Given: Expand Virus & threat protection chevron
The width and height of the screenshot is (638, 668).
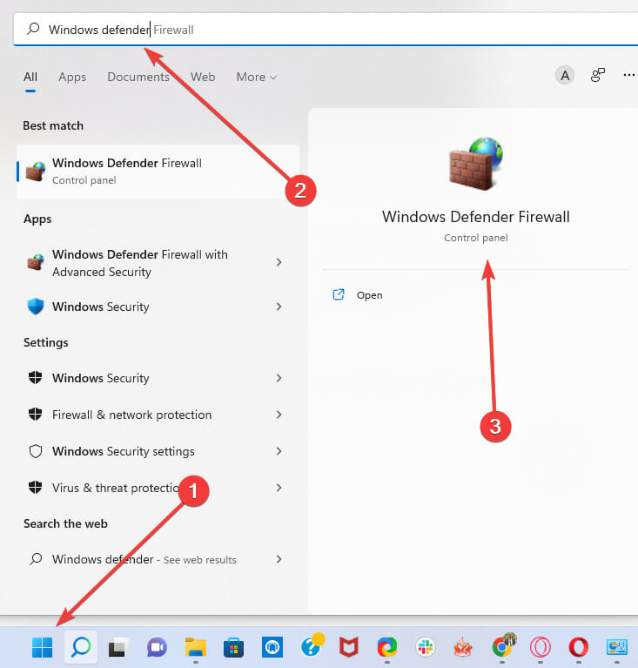Looking at the screenshot, I should (x=279, y=488).
